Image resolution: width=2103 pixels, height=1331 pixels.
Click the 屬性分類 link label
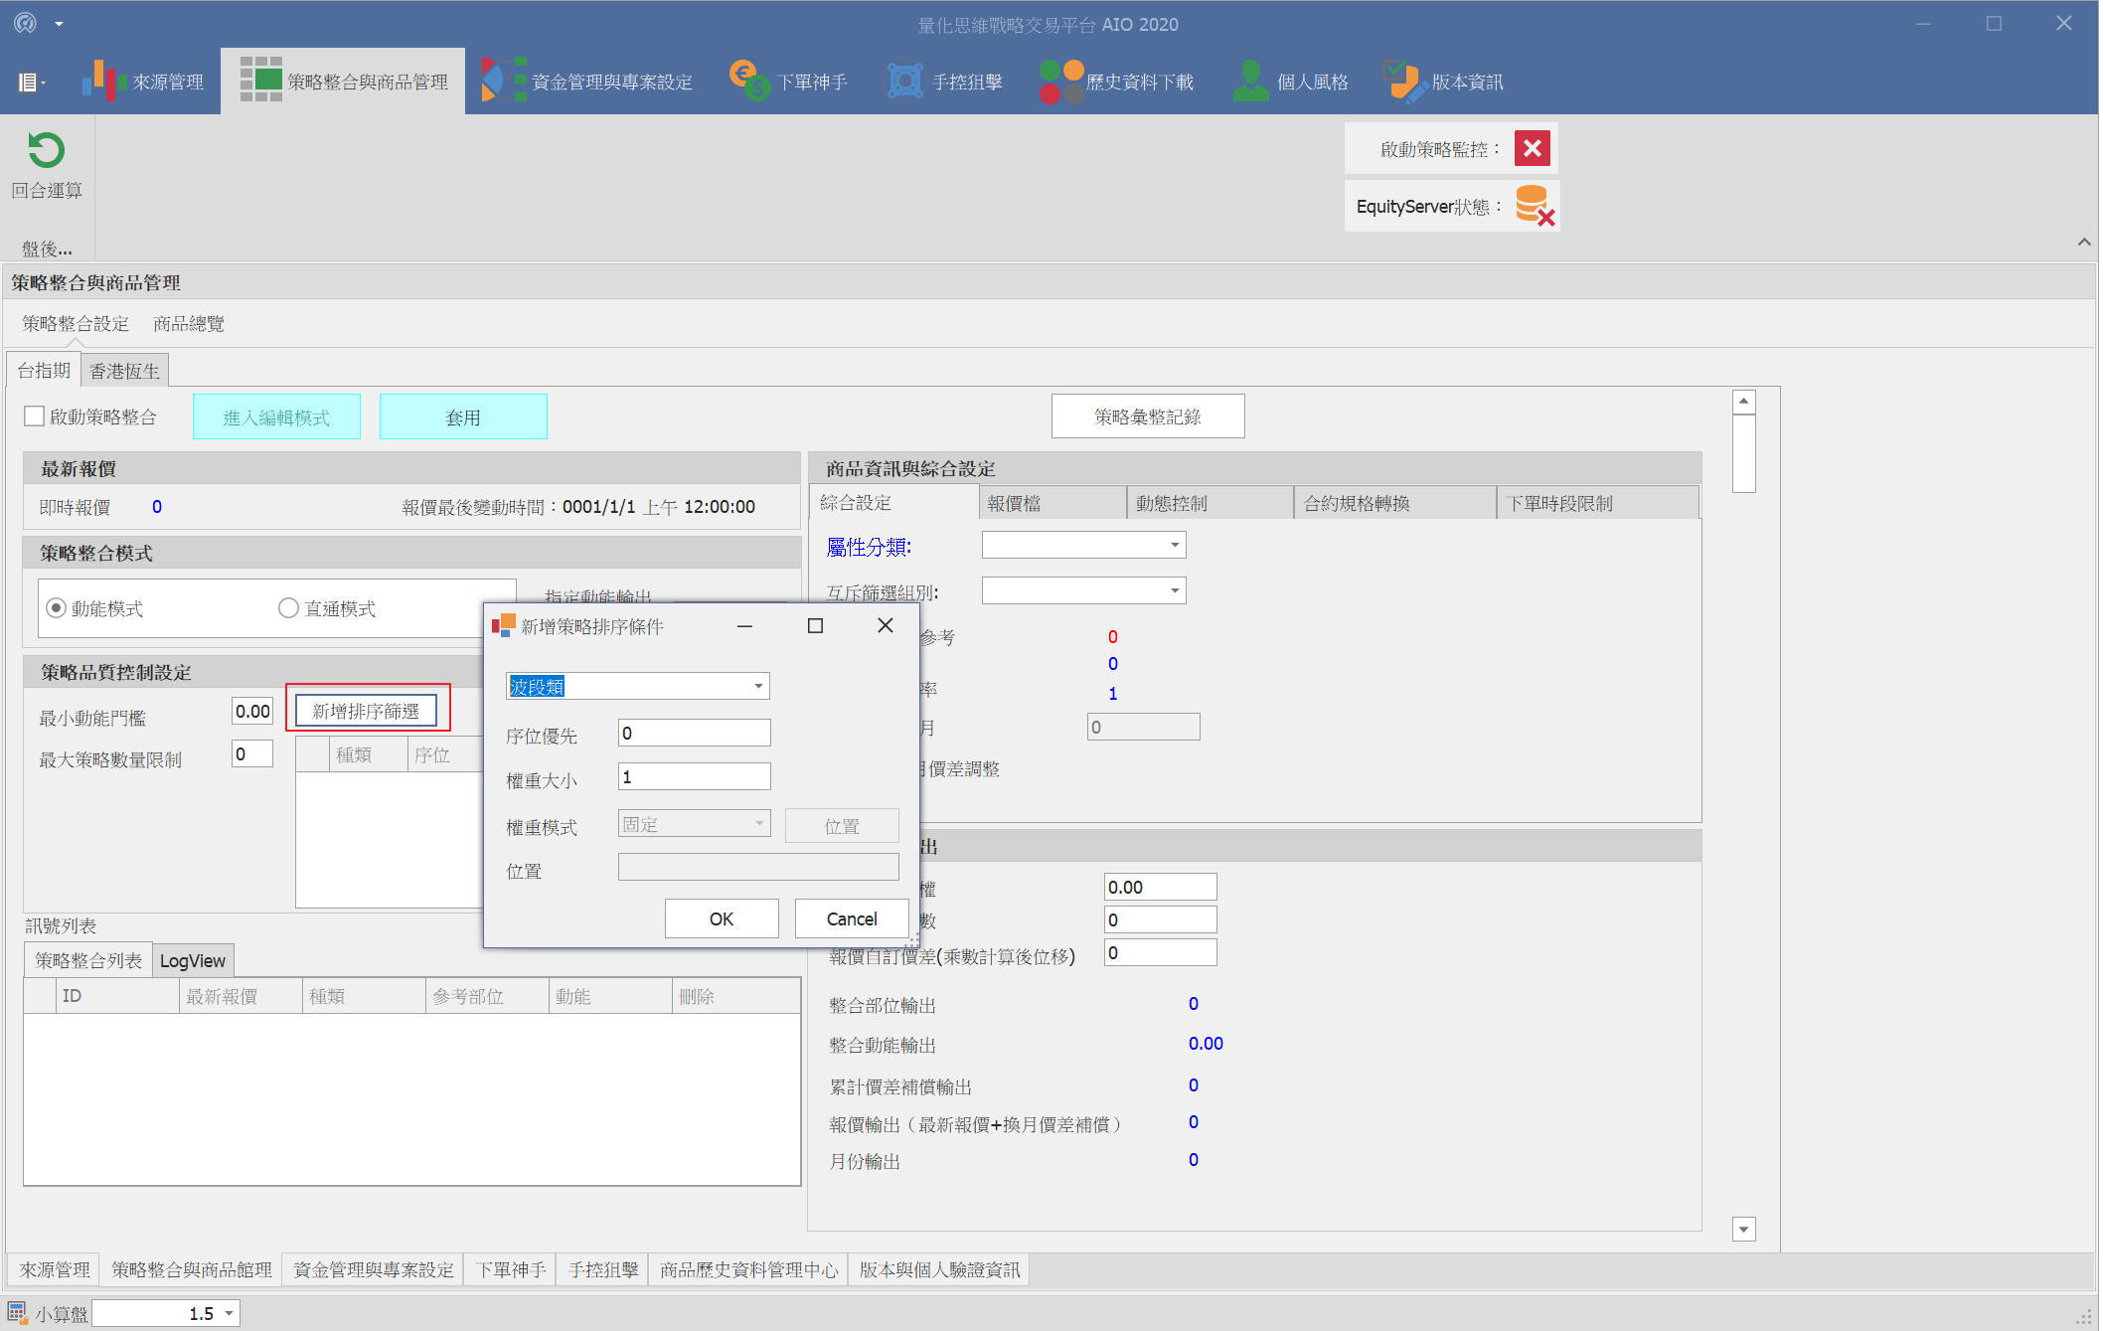pyautogui.click(x=869, y=546)
